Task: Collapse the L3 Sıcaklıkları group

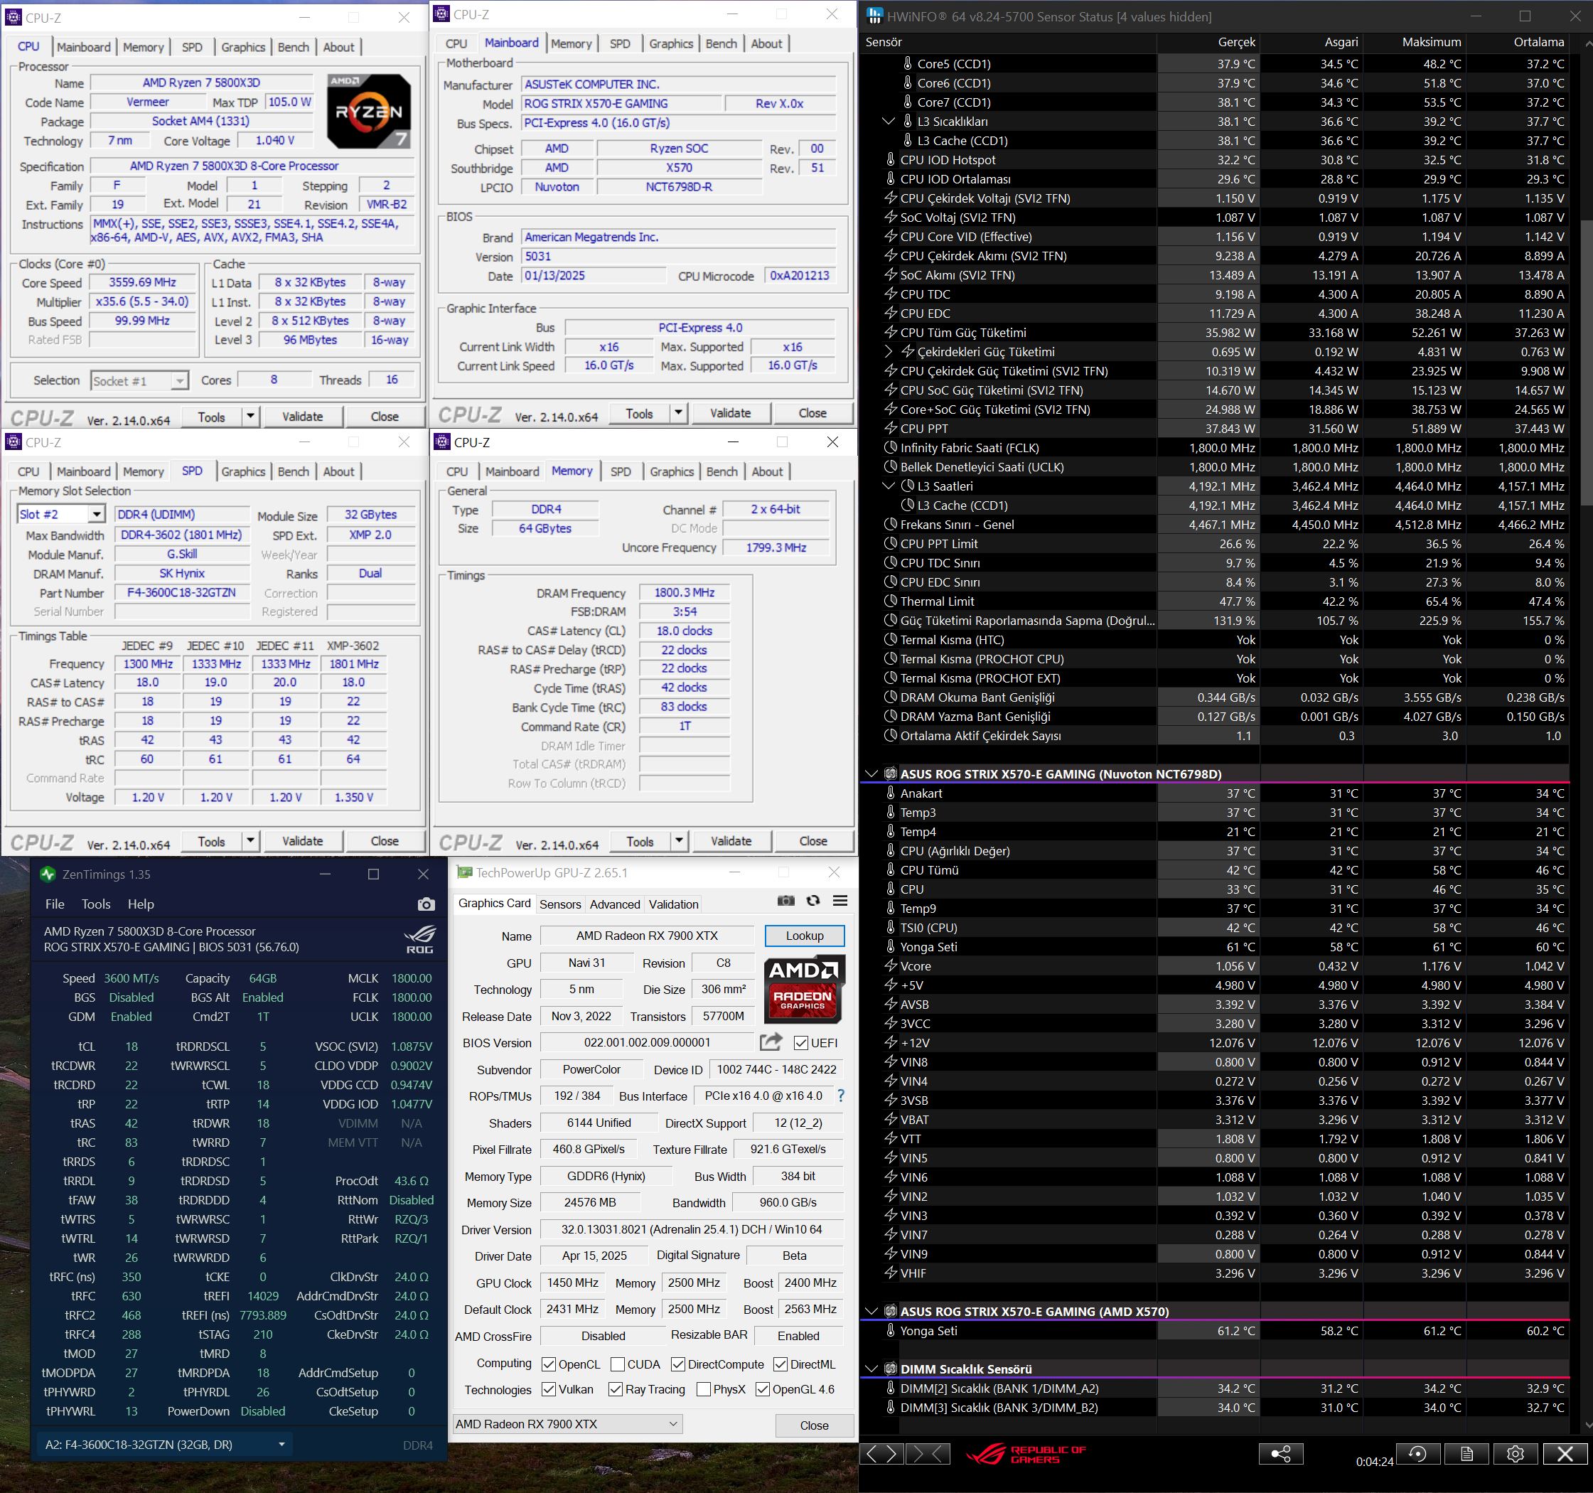Action: [x=888, y=121]
